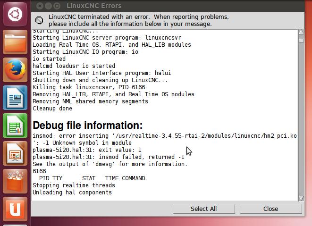Screen dimensions: 312x226
Task: Click the line 'Unloading hal components'
Action: [72, 193]
